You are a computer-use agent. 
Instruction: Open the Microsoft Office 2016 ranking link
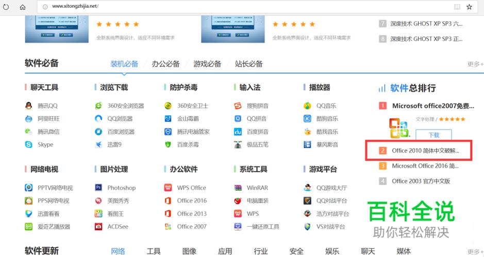coord(425,166)
